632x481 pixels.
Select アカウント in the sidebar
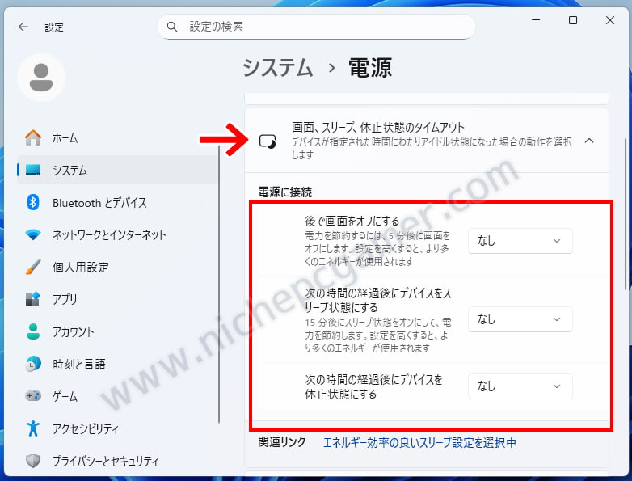(73, 332)
